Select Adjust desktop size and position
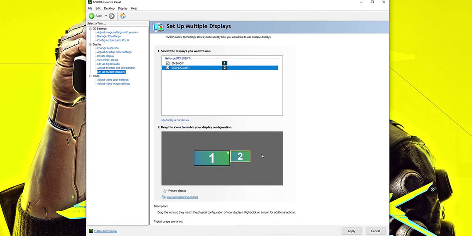The height and width of the screenshot is (236, 472). [x=116, y=68]
